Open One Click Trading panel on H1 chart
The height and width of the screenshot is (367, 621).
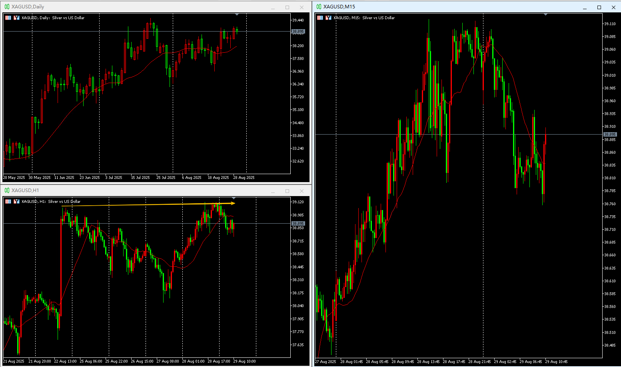8,201
